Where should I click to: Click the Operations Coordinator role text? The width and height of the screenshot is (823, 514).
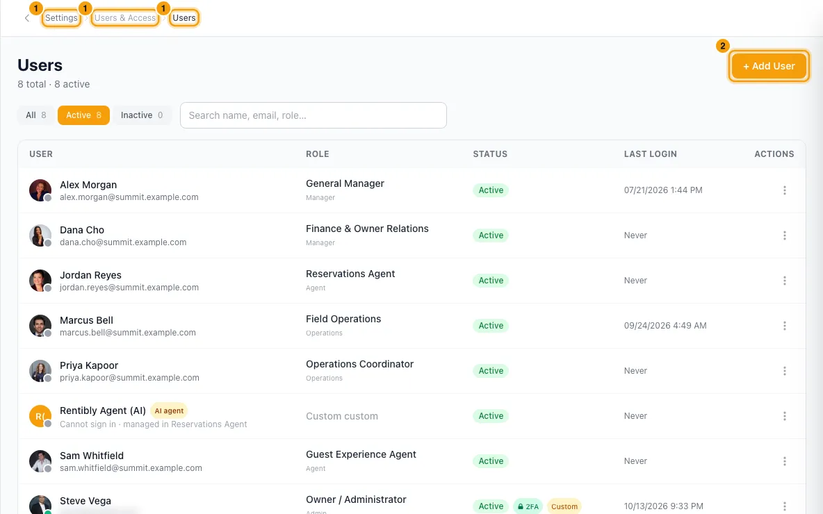click(359, 364)
